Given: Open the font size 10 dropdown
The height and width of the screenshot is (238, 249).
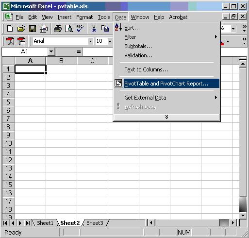Looking at the screenshot, I should pos(110,41).
